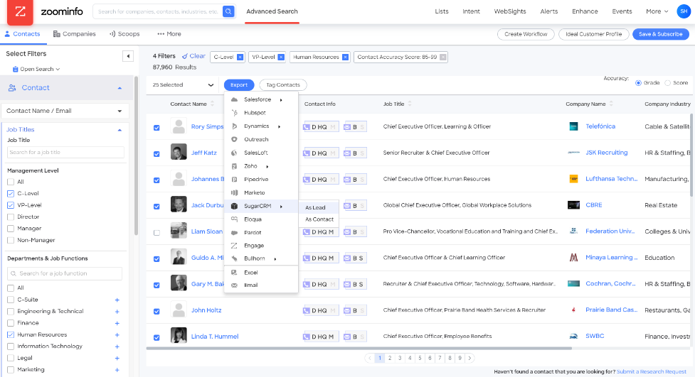Click next page arrow in pagination
The image size is (695, 377).
coord(469,359)
